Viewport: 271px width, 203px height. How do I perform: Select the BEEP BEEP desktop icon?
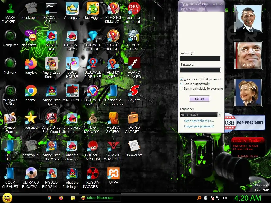tap(10, 150)
